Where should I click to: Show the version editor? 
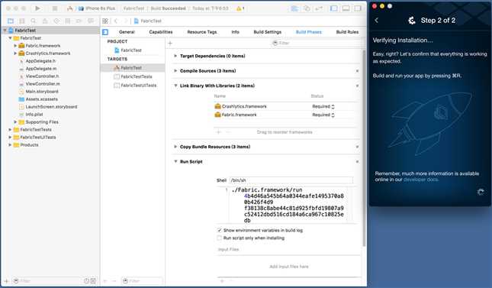319,8
